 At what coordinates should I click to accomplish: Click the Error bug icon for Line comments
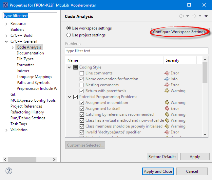167,73
